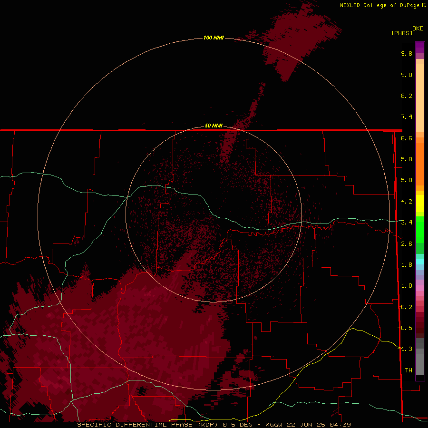The height and width of the screenshot is (428, 428).
Task: Click the 1.8 value on the color scale
Action: click(x=407, y=265)
